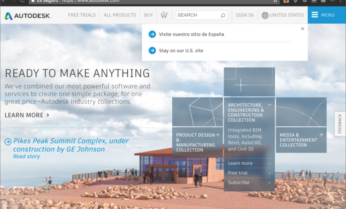346x209 pixels.
Task: Expand Media & Entertainment Collection tile
Action: tap(321, 134)
